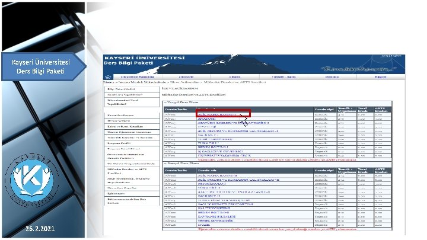427x240 pixels.
Task: Open the ACİL HASTA BAKIMI-I course link
Action: tap(217, 114)
